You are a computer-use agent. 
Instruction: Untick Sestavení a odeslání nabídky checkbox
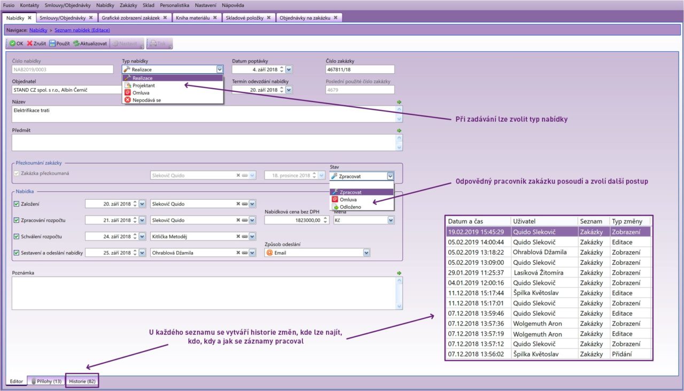[x=15, y=253]
